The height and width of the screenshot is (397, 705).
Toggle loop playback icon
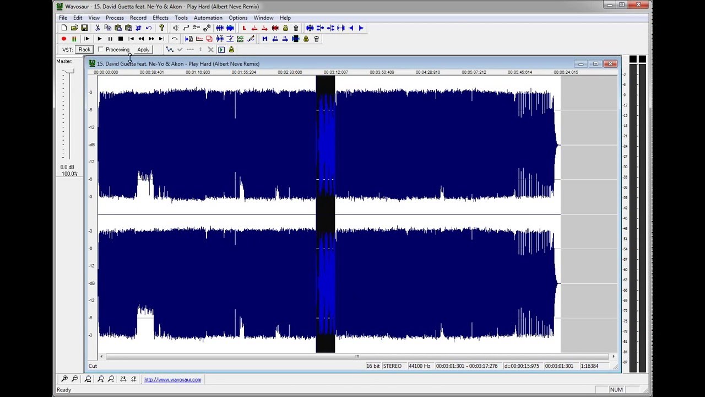click(x=175, y=39)
